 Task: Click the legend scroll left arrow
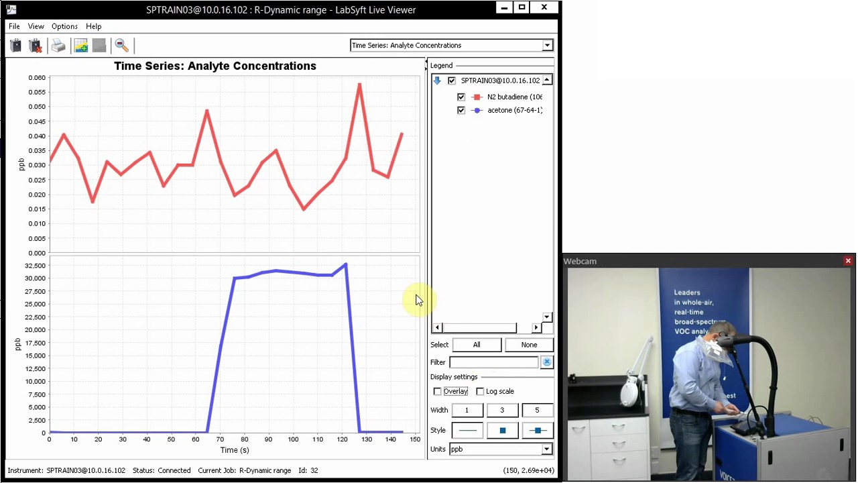click(437, 327)
